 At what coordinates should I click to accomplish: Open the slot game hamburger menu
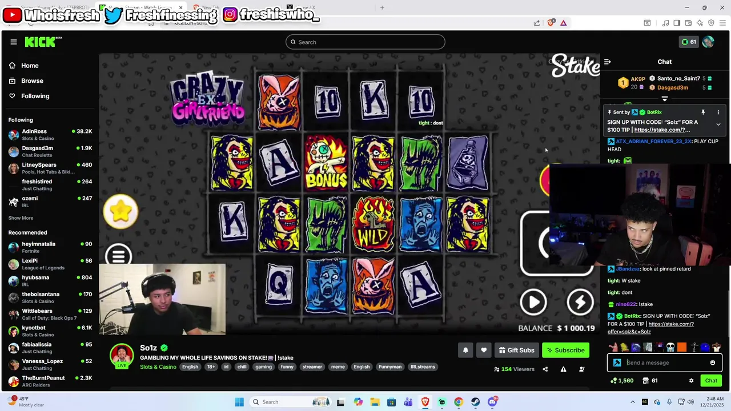pos(118,256)
